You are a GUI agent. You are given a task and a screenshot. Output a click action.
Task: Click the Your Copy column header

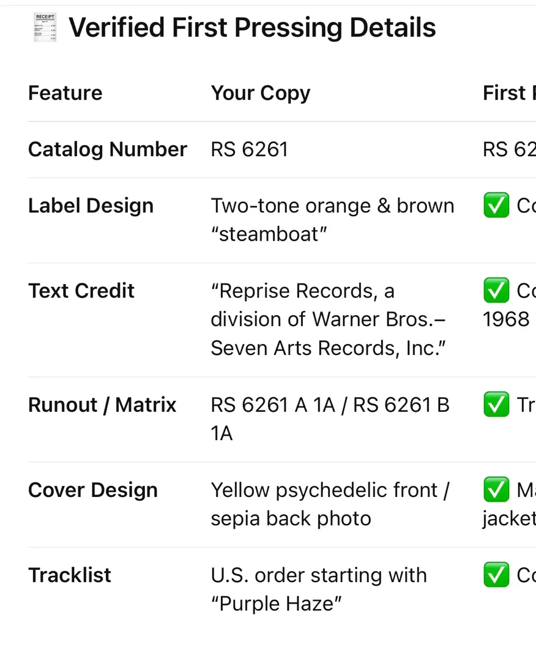(260, 93)
